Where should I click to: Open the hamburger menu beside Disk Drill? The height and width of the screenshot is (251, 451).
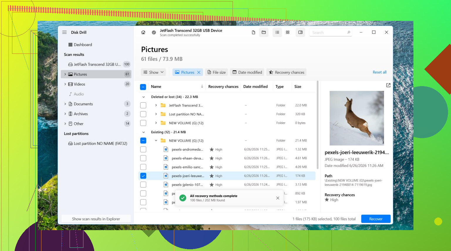point(64,32)
